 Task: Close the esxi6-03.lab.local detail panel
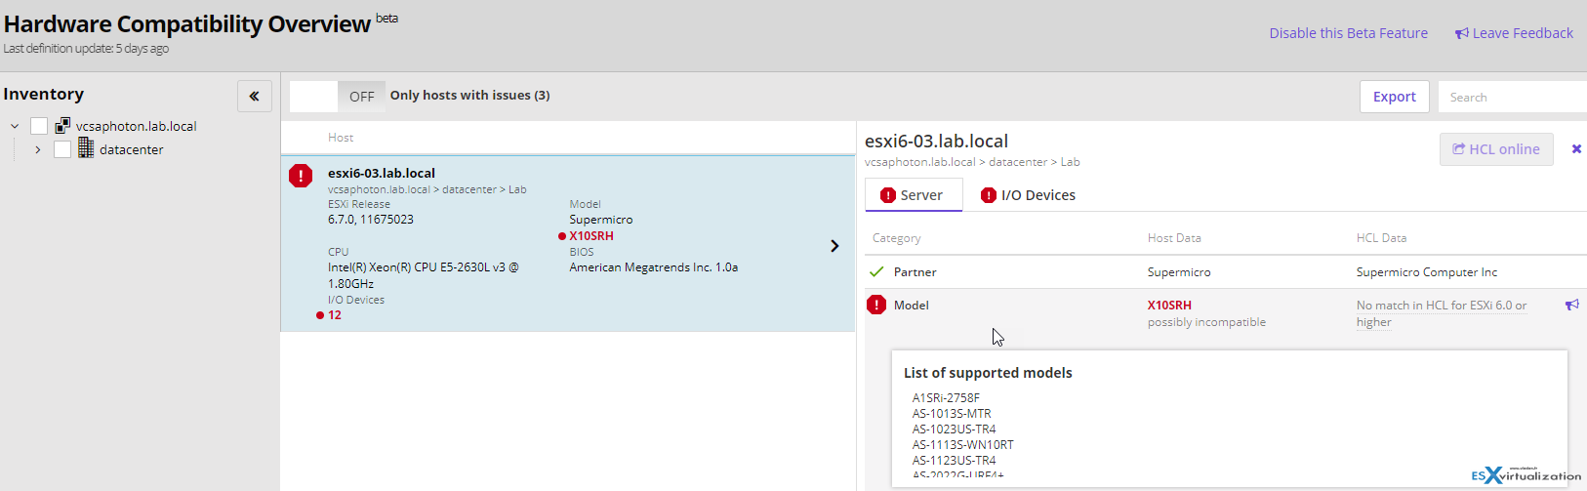pyautogui.click(x=1576, y=148)
